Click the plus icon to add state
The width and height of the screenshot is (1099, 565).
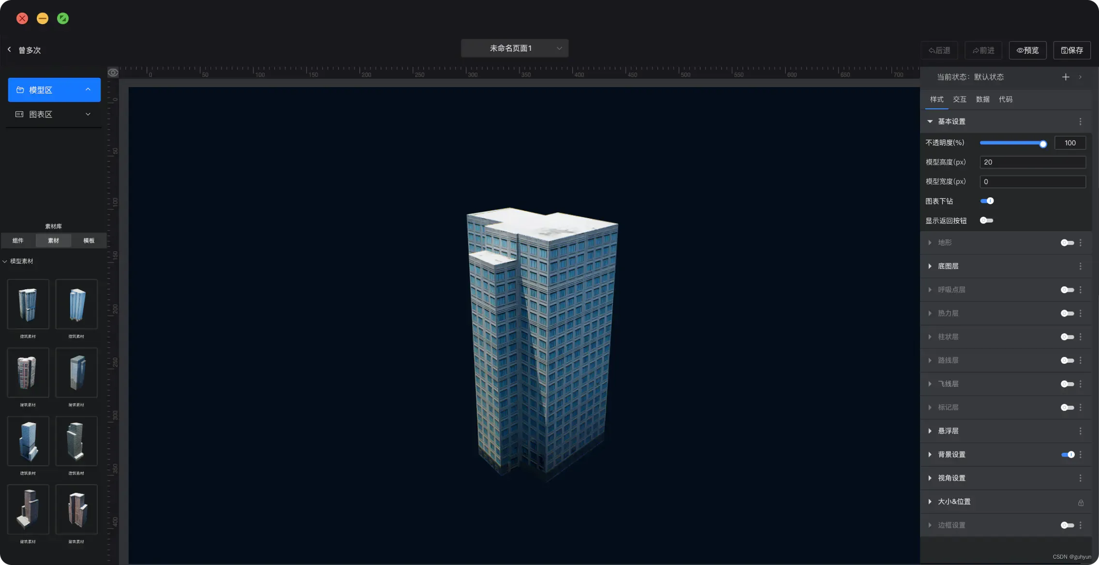[1066, 77]
